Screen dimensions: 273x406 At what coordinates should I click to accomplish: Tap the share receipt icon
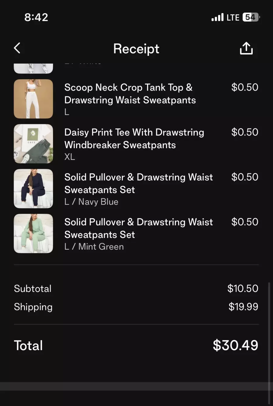pos(246,48)
